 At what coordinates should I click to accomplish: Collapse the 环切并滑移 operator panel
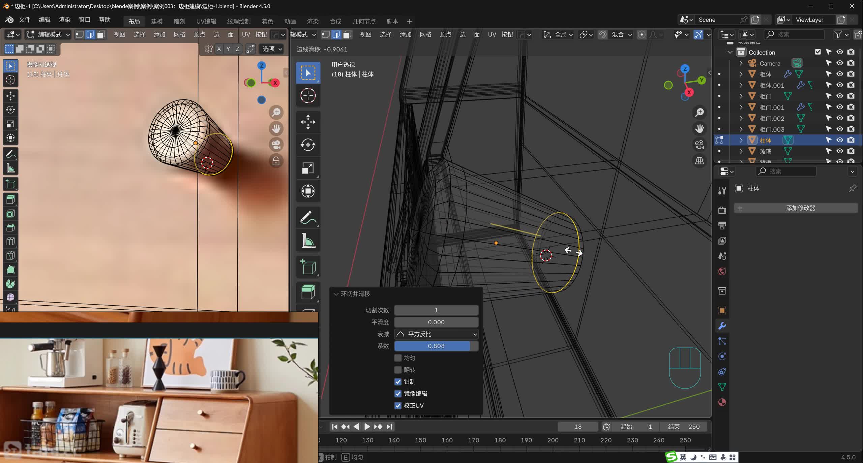pyautogui.click(x=336, y=294)
